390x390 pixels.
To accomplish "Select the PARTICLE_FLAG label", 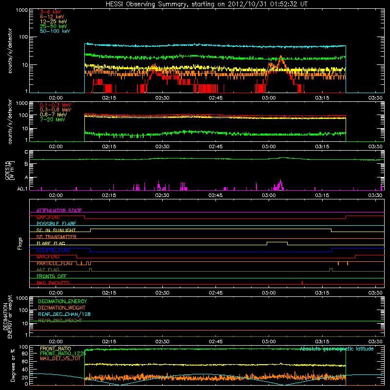I will pyautogui.click(x=55, y=263).
